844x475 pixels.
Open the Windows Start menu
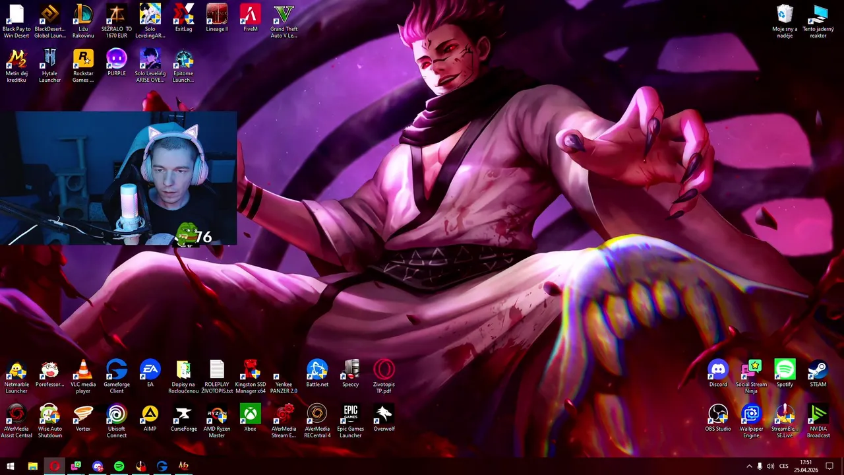click(11, 466)
